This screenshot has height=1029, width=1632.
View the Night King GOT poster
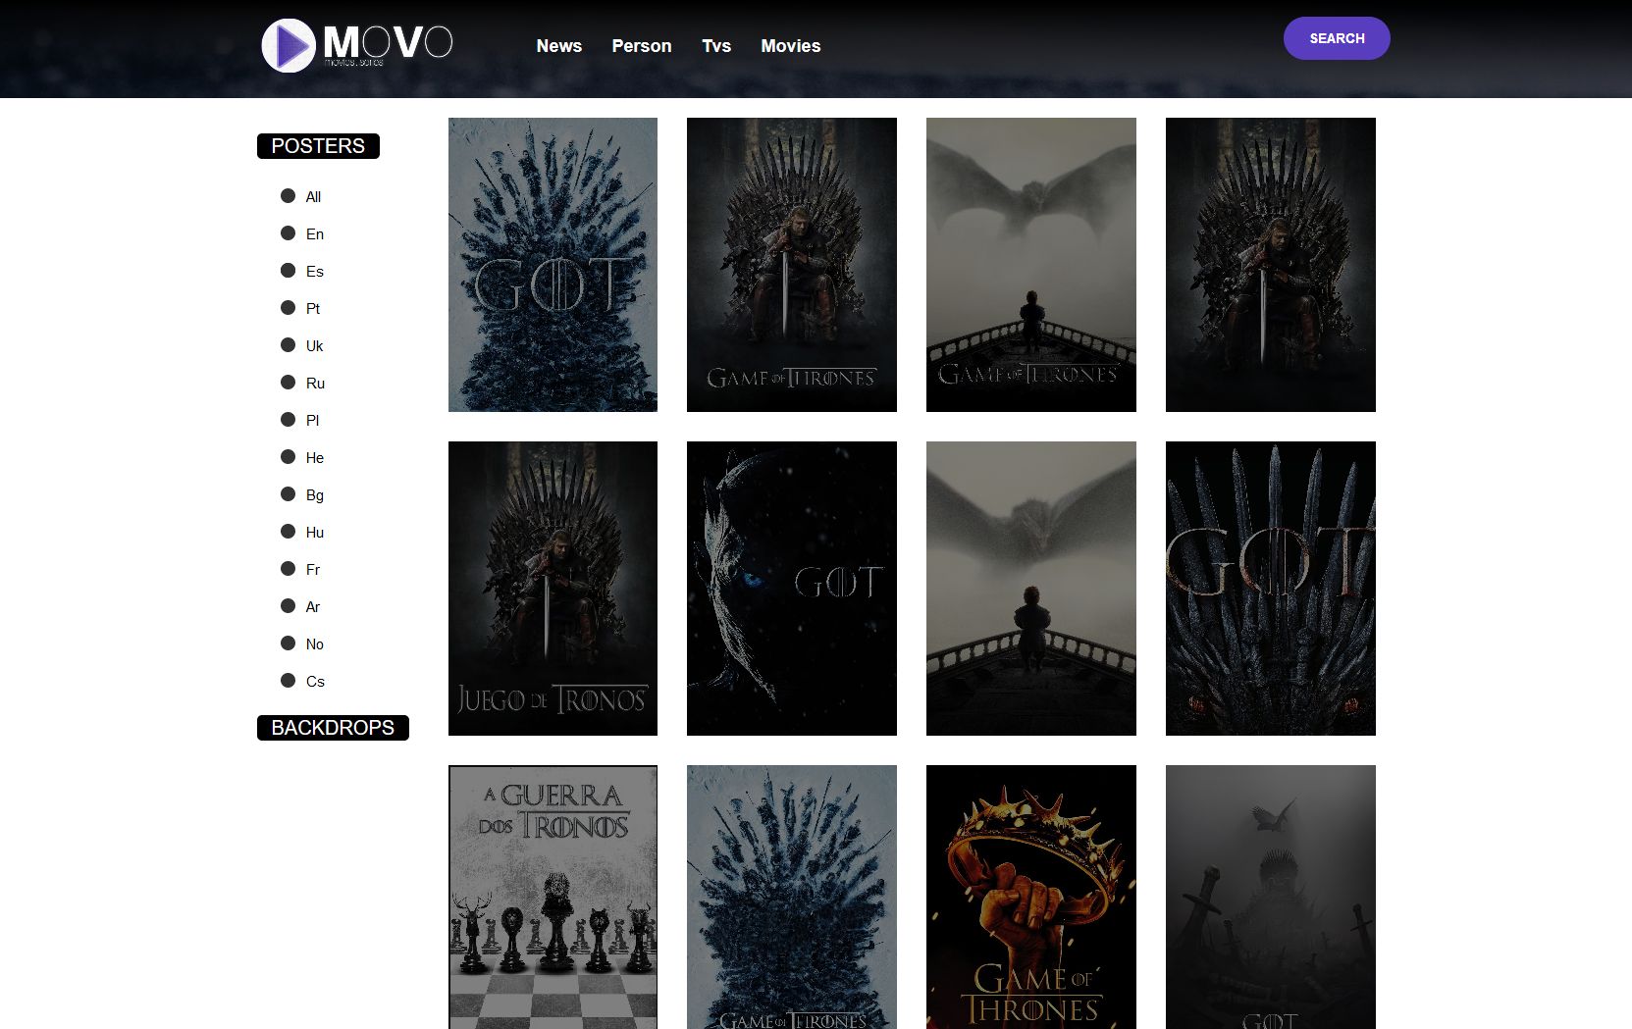click(792, 589)
